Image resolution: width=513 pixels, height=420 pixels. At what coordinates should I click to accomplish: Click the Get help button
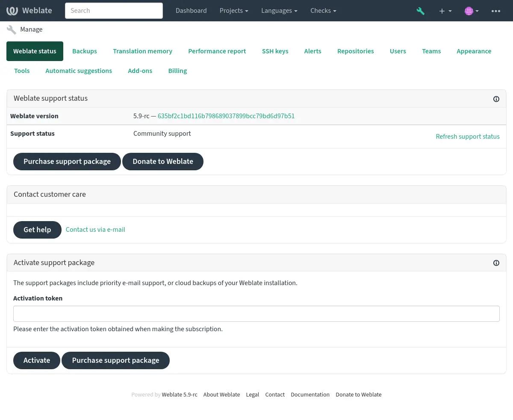tap(37, 230)
